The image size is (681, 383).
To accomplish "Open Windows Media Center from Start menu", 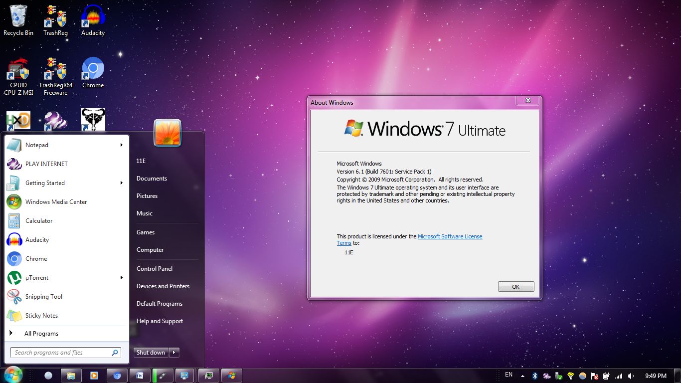I will click(67, 202).
